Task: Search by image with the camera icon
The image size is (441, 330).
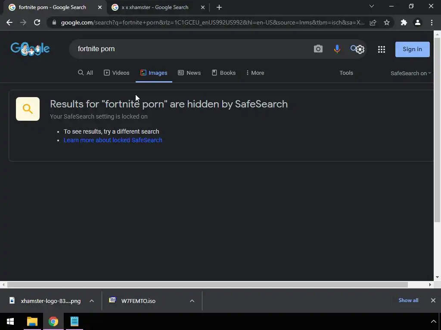Action: pos(318,49)
